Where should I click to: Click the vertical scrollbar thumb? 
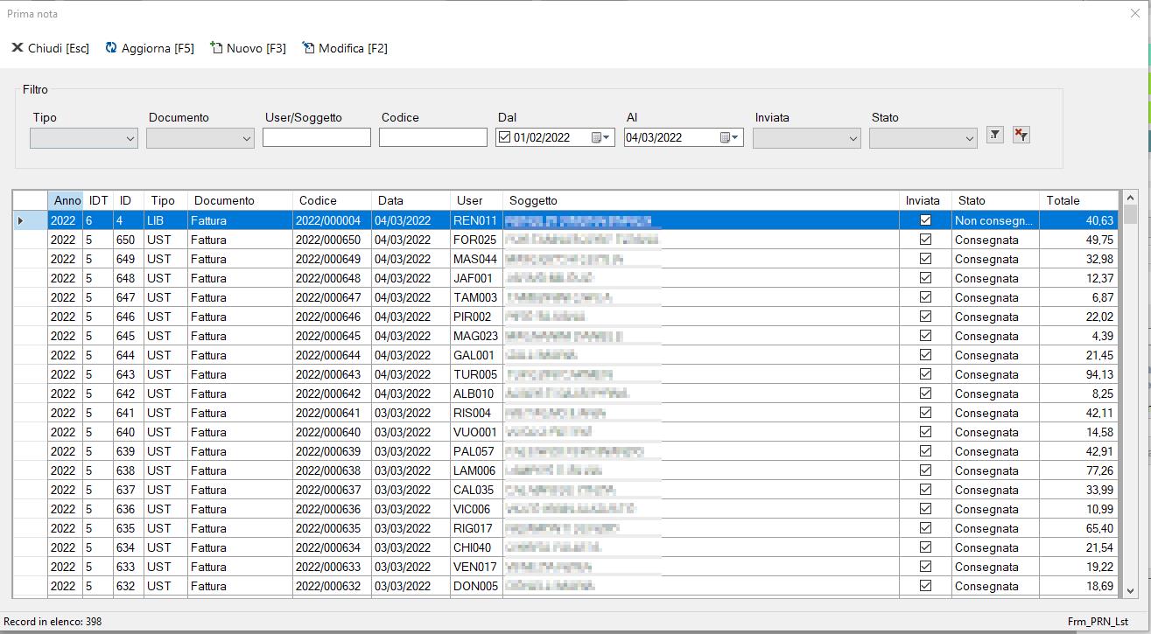(1130, 215)
